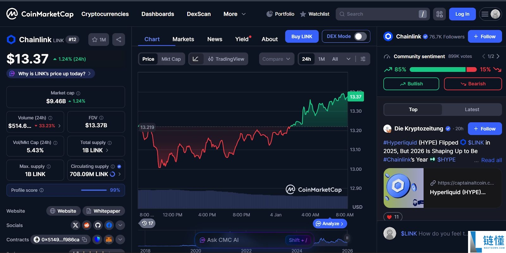
Task: Open the Hyperliquid (HYPE) article thumbnail
Action: [x=404, y=188]
